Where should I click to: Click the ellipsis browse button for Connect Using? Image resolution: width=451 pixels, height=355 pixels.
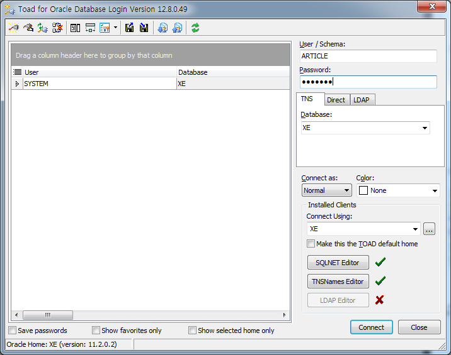[429, 229]
